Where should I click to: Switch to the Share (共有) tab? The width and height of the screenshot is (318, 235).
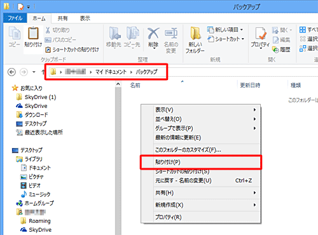coord(62,18)
